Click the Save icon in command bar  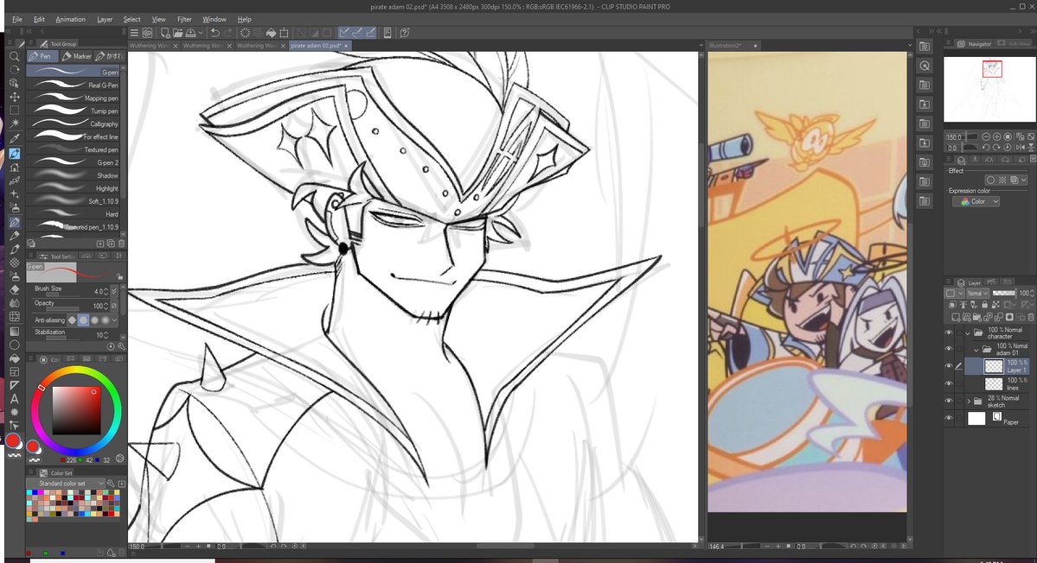click(x=190, y=32)
